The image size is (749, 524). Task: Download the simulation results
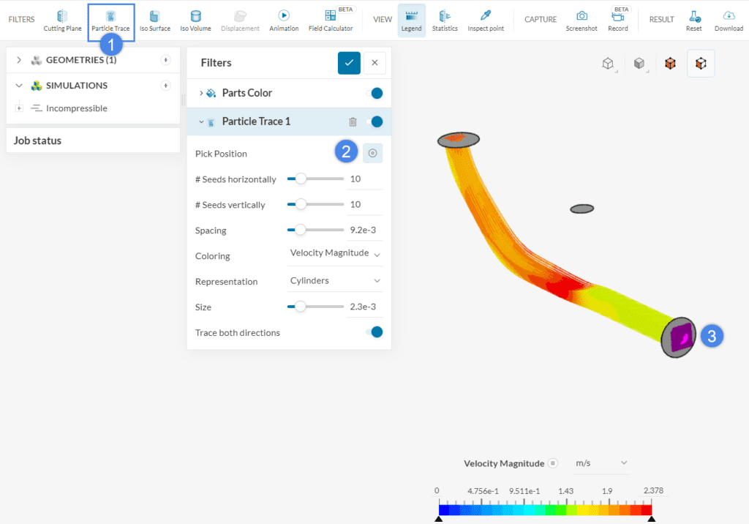click(729, 20)
